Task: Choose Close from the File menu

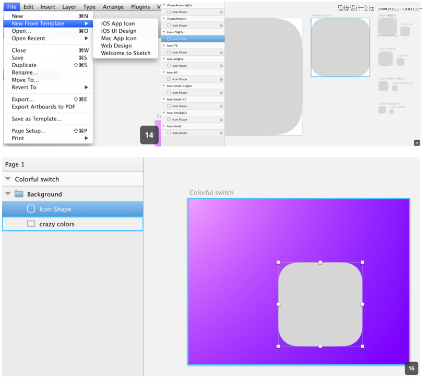Action: click(x=48, y=50)
